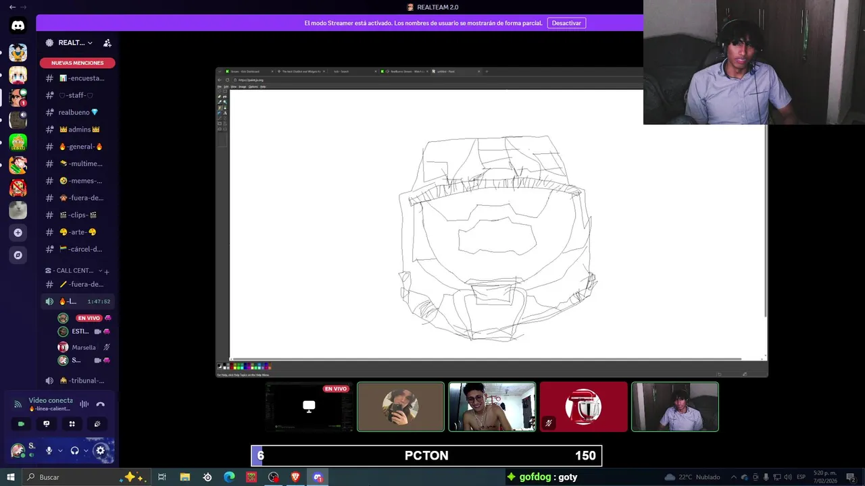Join the -tribunal- voice channel
Image resolution: width=865 pixels, height=486 pixels.
pos(76,381)
